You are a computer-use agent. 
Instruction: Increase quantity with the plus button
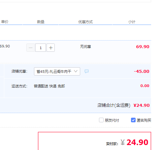point(50,48)
